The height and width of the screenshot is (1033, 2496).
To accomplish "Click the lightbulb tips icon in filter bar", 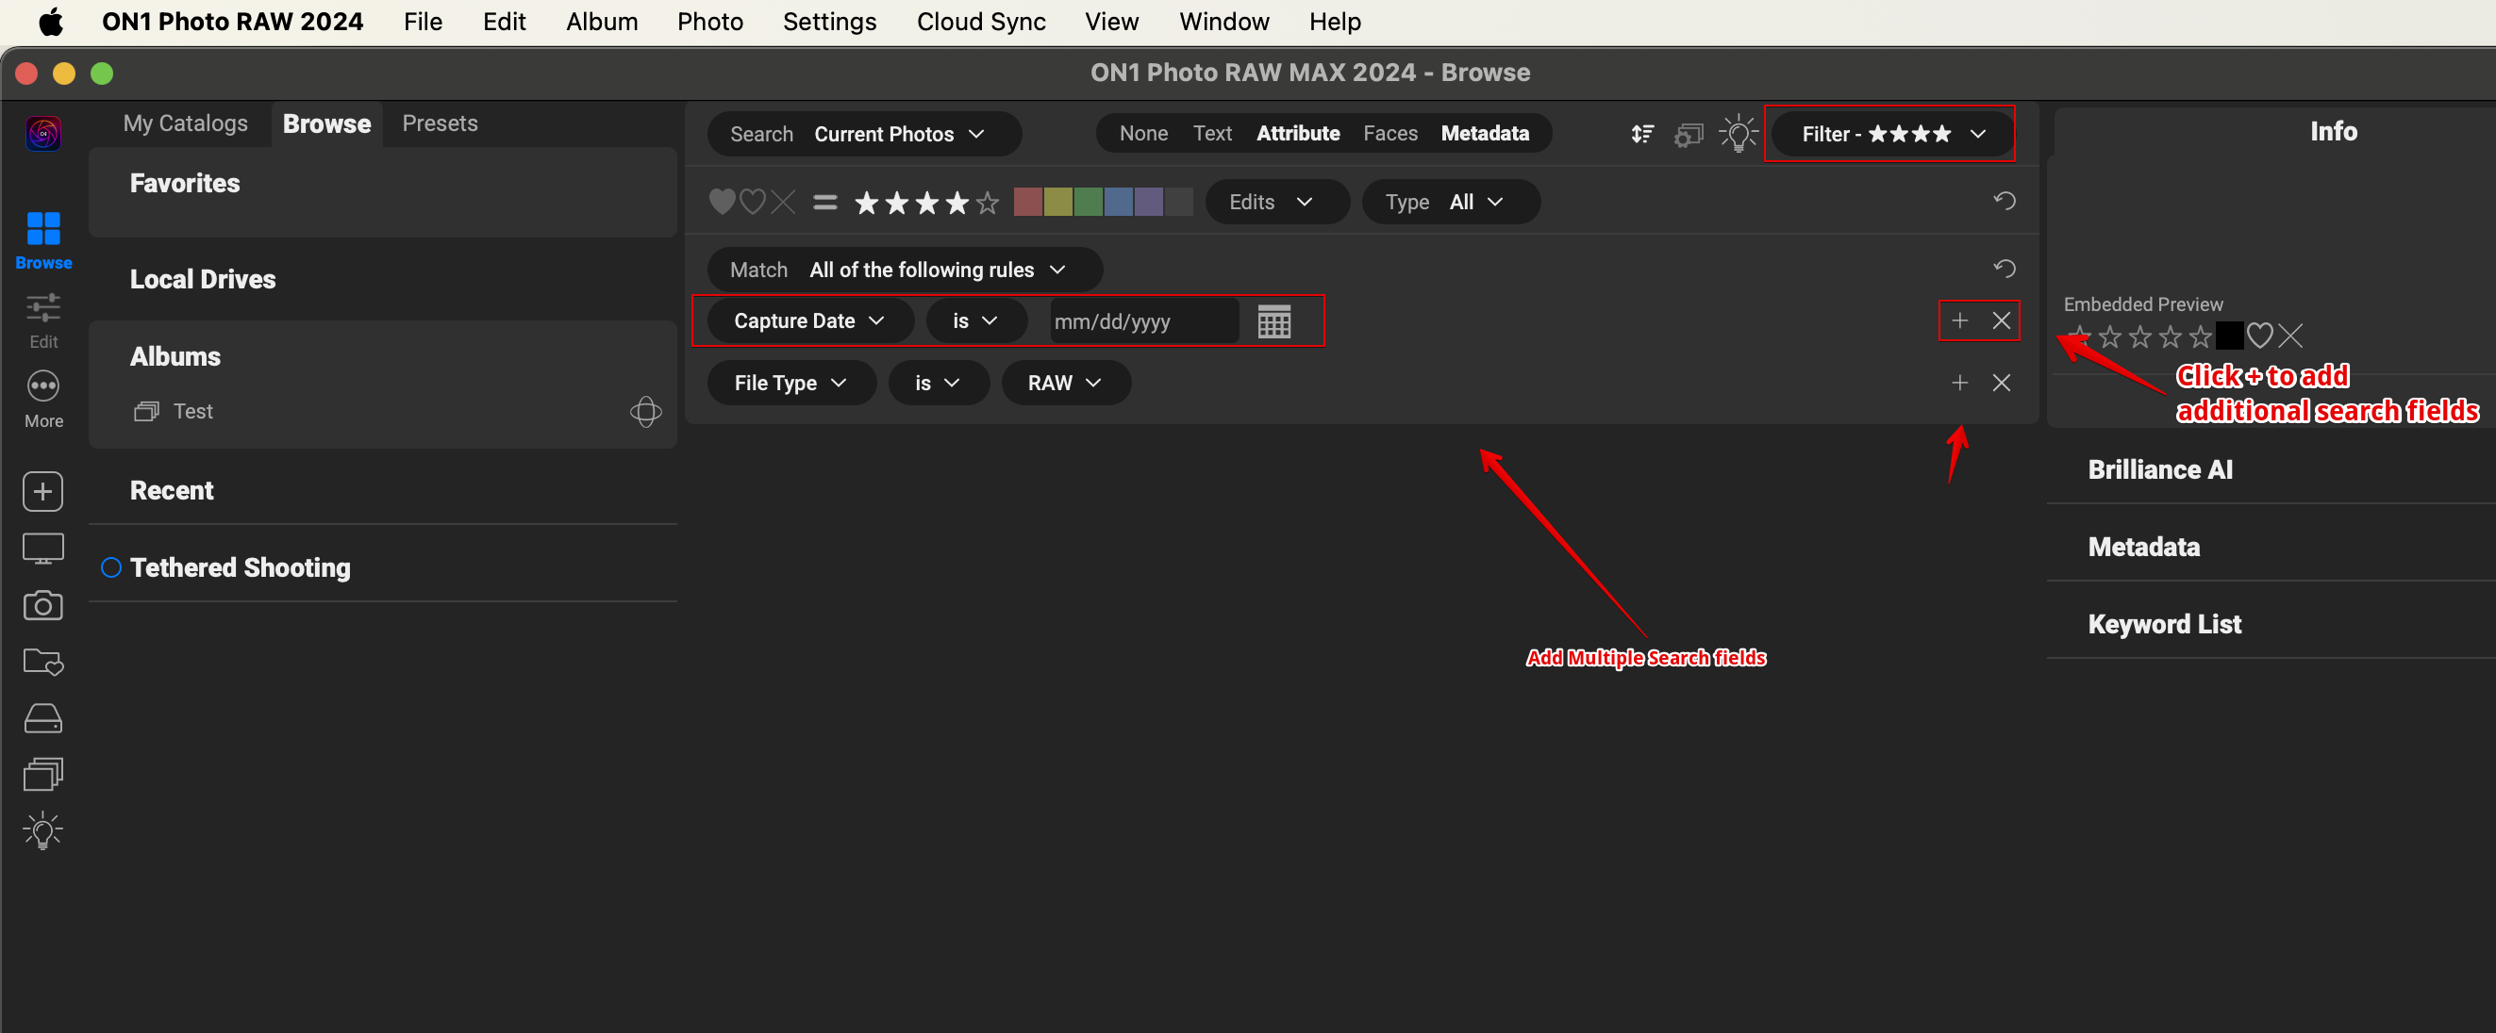I will [x=1738, y=134].
